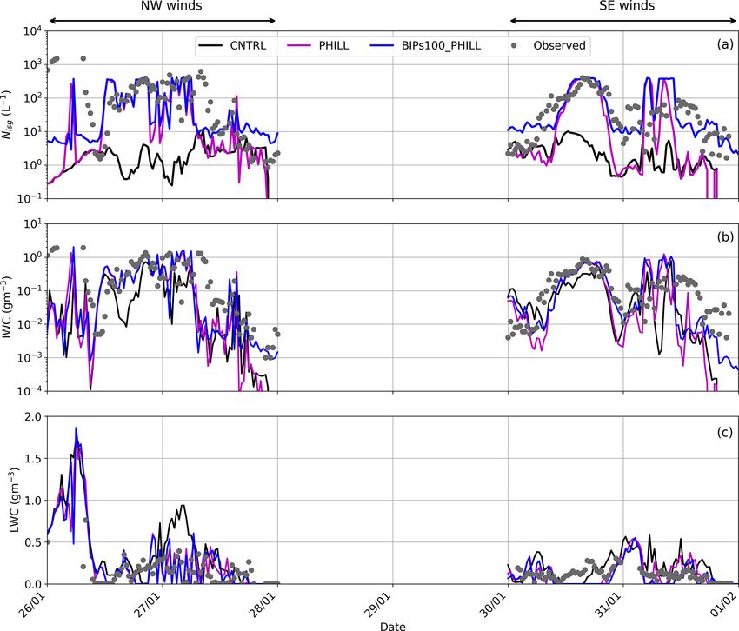The width and height of the screenshot is (739, 631).
Task: Click the 10⁴ tick in panel (a)
Action: pos(32,31)
